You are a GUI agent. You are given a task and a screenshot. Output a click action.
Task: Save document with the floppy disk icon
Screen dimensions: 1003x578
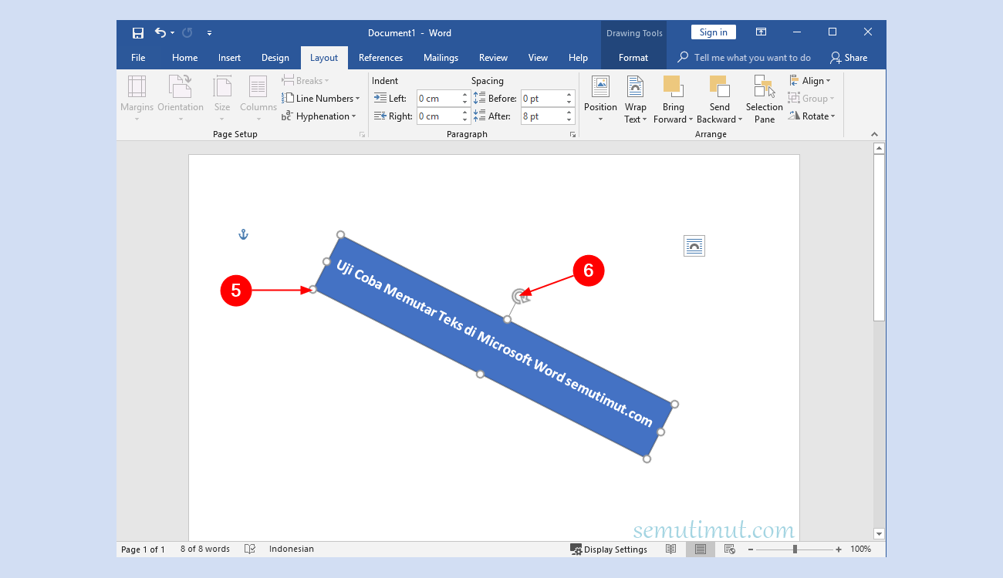pos(138,33)
